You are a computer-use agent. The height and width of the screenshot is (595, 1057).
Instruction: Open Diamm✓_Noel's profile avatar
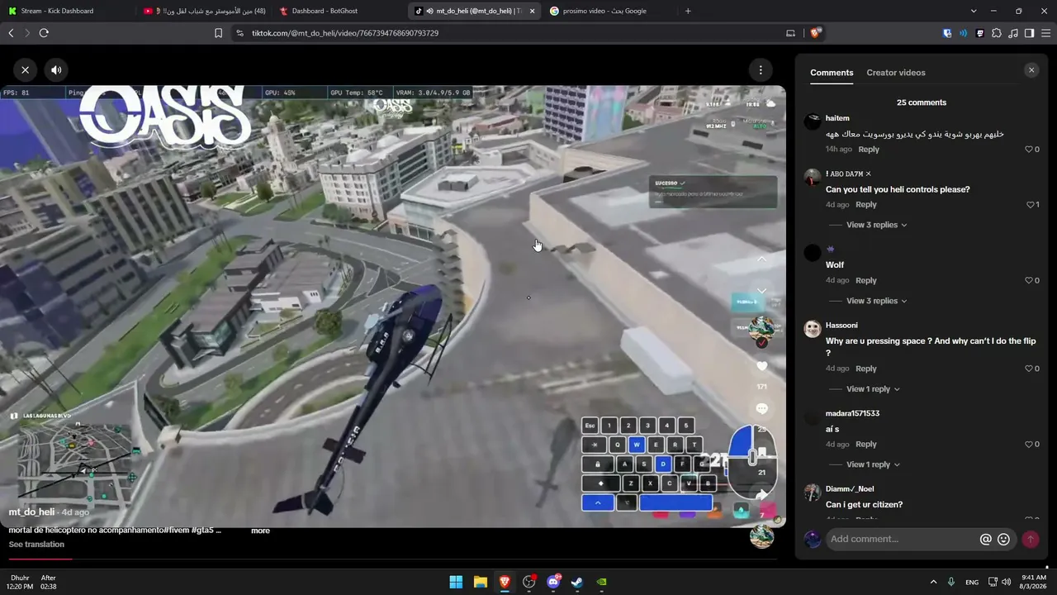click(x=813, y=493)
